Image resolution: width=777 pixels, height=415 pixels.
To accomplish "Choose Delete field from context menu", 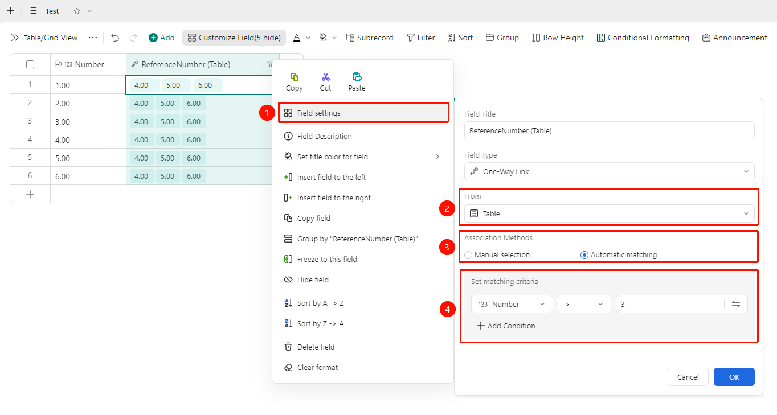I will pos(363,347).
